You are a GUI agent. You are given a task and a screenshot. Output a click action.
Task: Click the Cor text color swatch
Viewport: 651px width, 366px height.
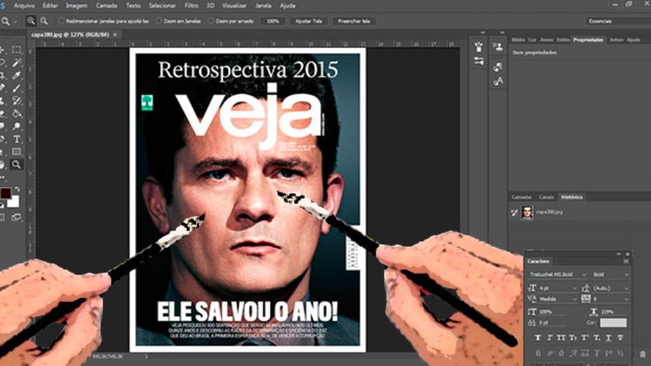click(613, 323)
